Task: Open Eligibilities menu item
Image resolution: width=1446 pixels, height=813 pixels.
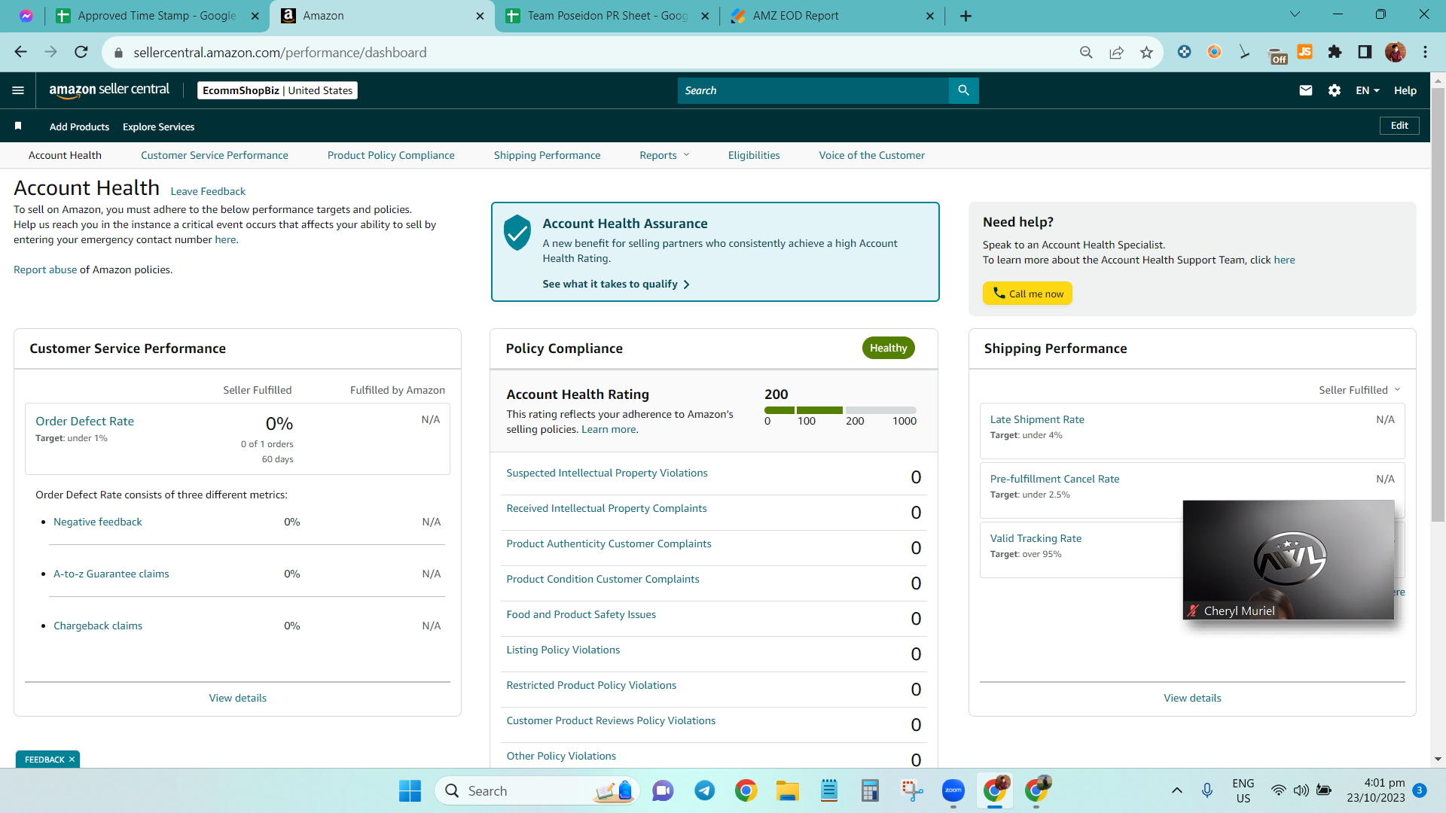Action: [754, 155]
